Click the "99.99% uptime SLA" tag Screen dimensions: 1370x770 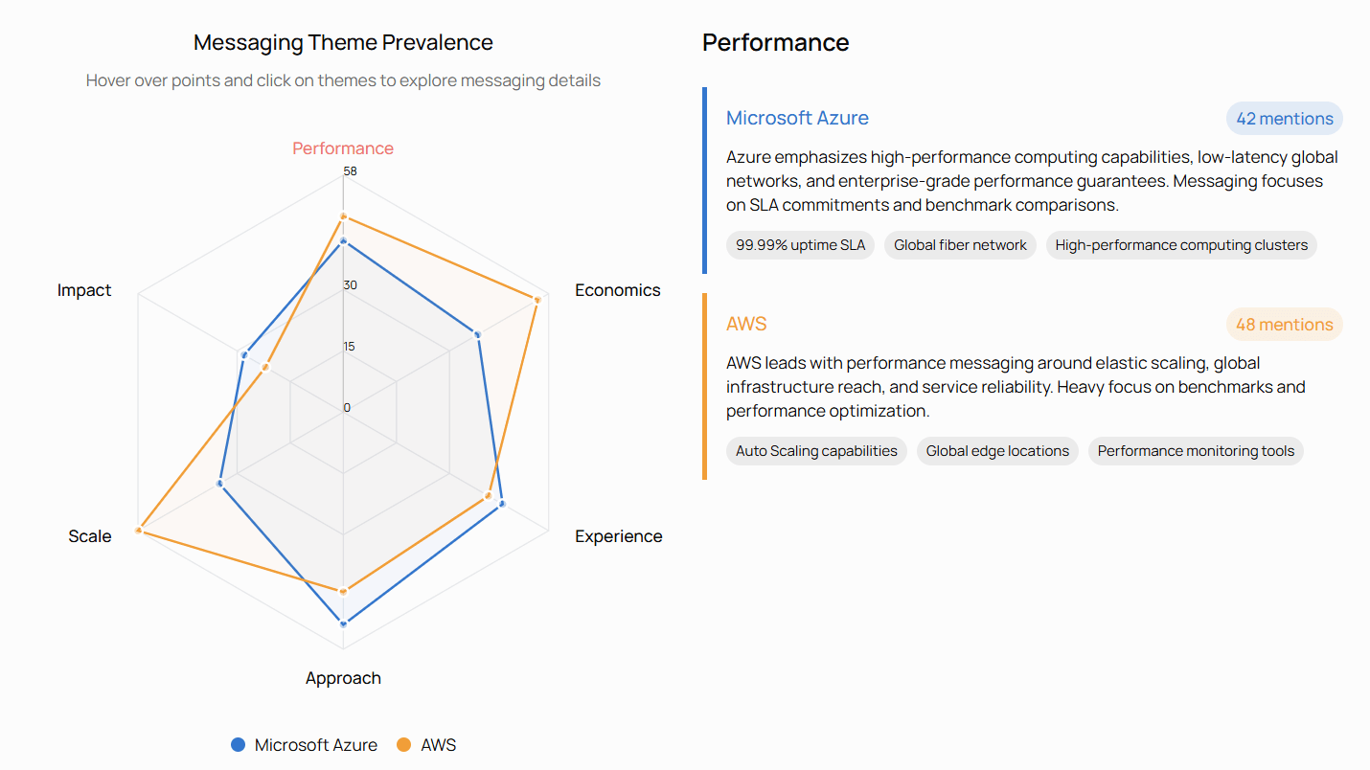pos(800,245)
